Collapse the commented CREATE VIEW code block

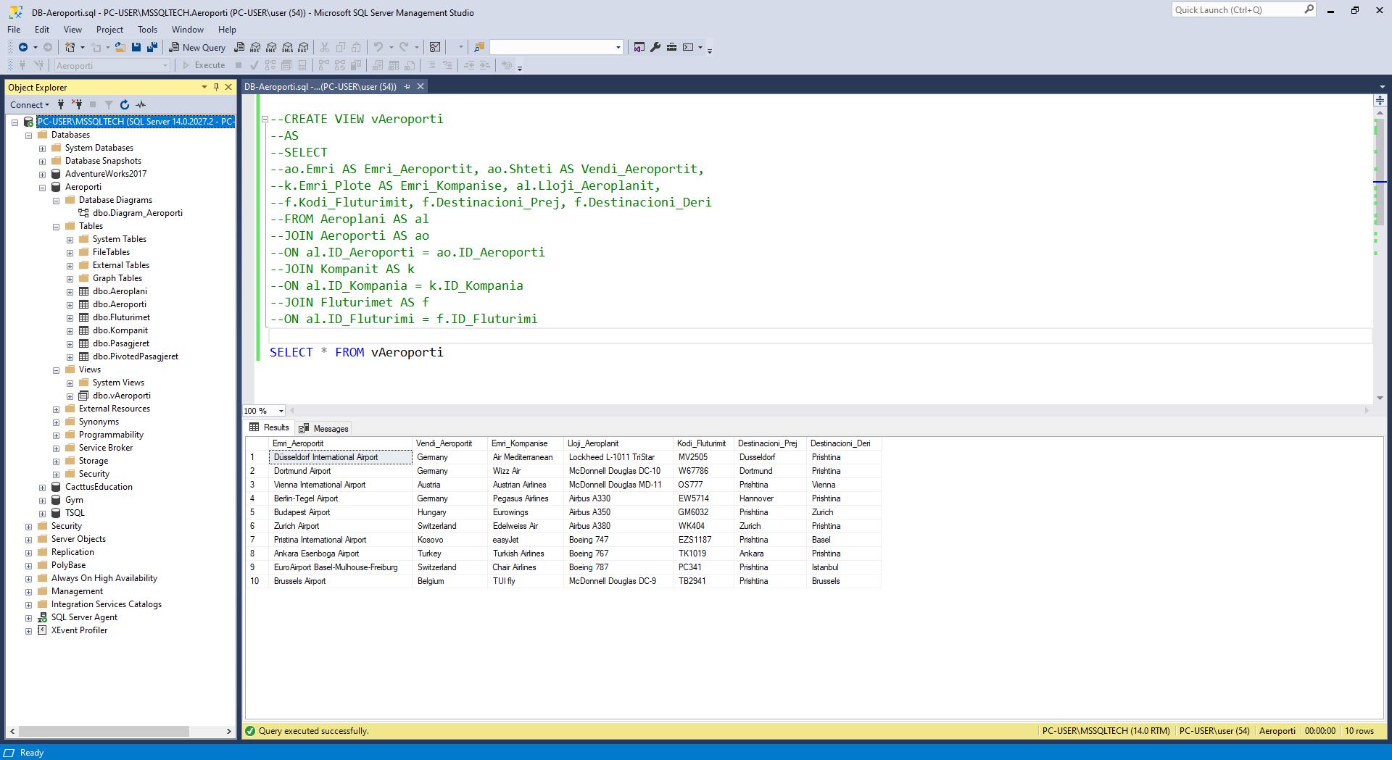[265, 120]
